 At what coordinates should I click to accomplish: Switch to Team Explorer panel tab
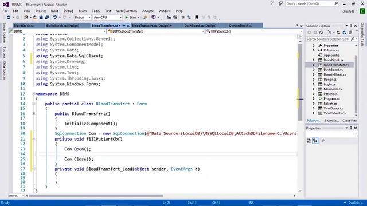(x=331, y=121)
